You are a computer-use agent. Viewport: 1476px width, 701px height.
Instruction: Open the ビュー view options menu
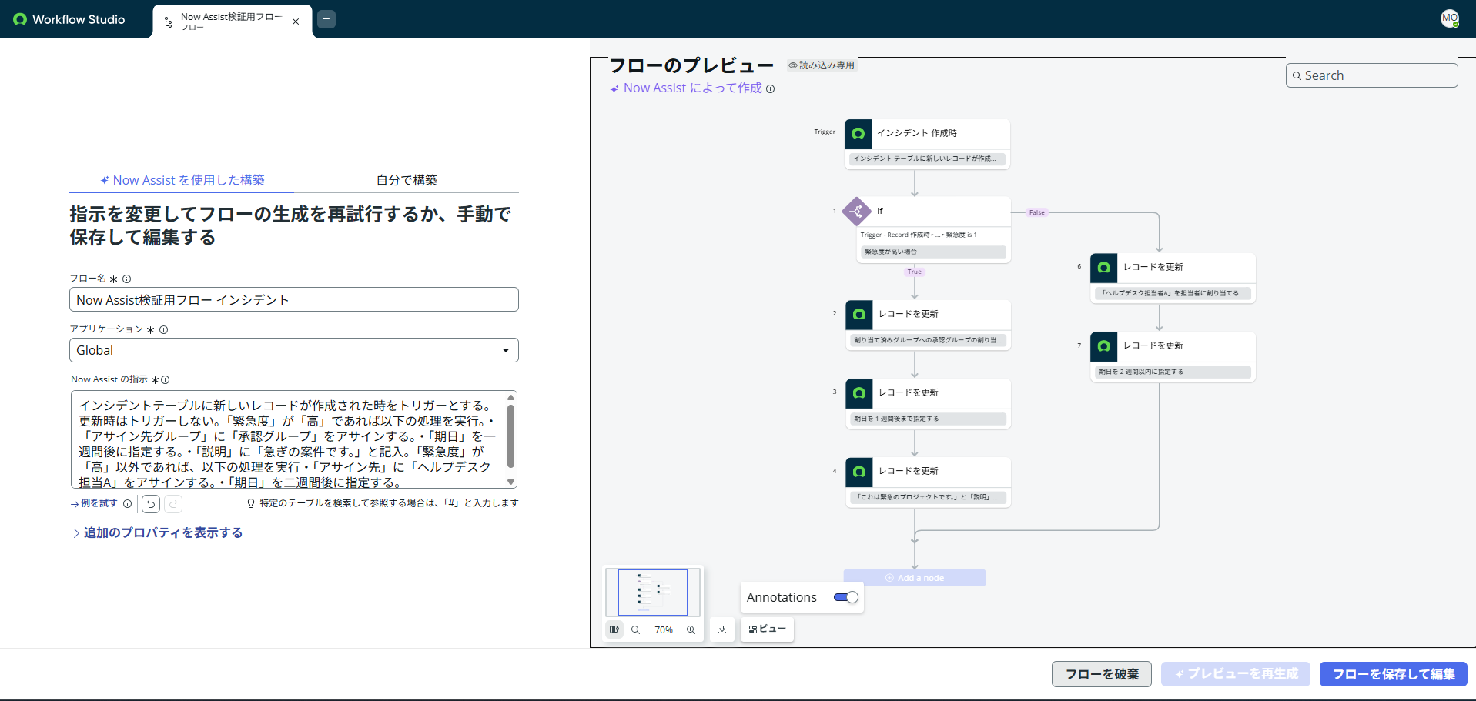[x=767, y=629]
